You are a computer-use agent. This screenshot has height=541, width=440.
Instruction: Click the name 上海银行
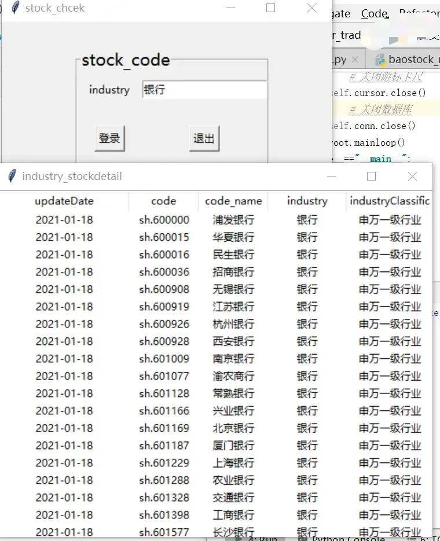tap(234, 463)
